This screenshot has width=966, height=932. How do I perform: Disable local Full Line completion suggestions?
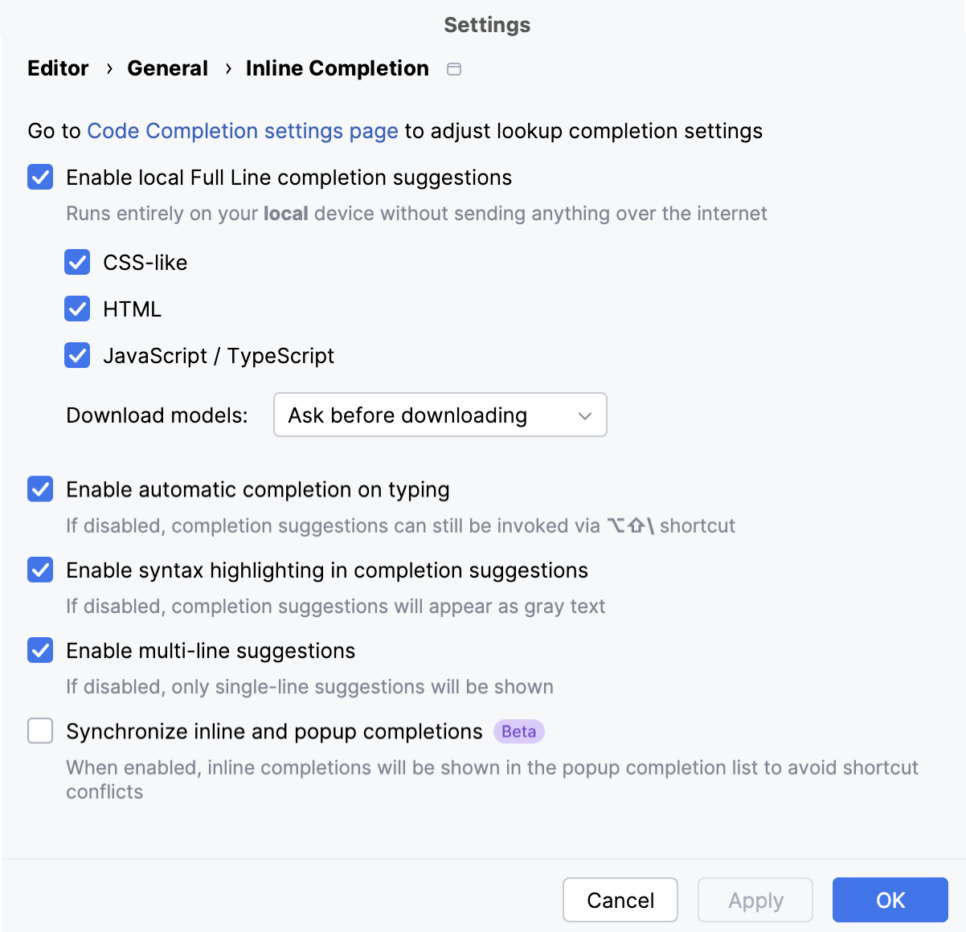(x=39, y=178)
